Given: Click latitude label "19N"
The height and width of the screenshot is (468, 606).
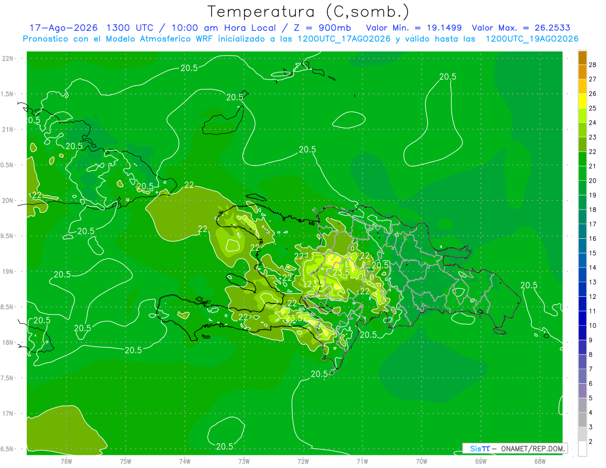Looking at the screenshot, I should [8, 271].
